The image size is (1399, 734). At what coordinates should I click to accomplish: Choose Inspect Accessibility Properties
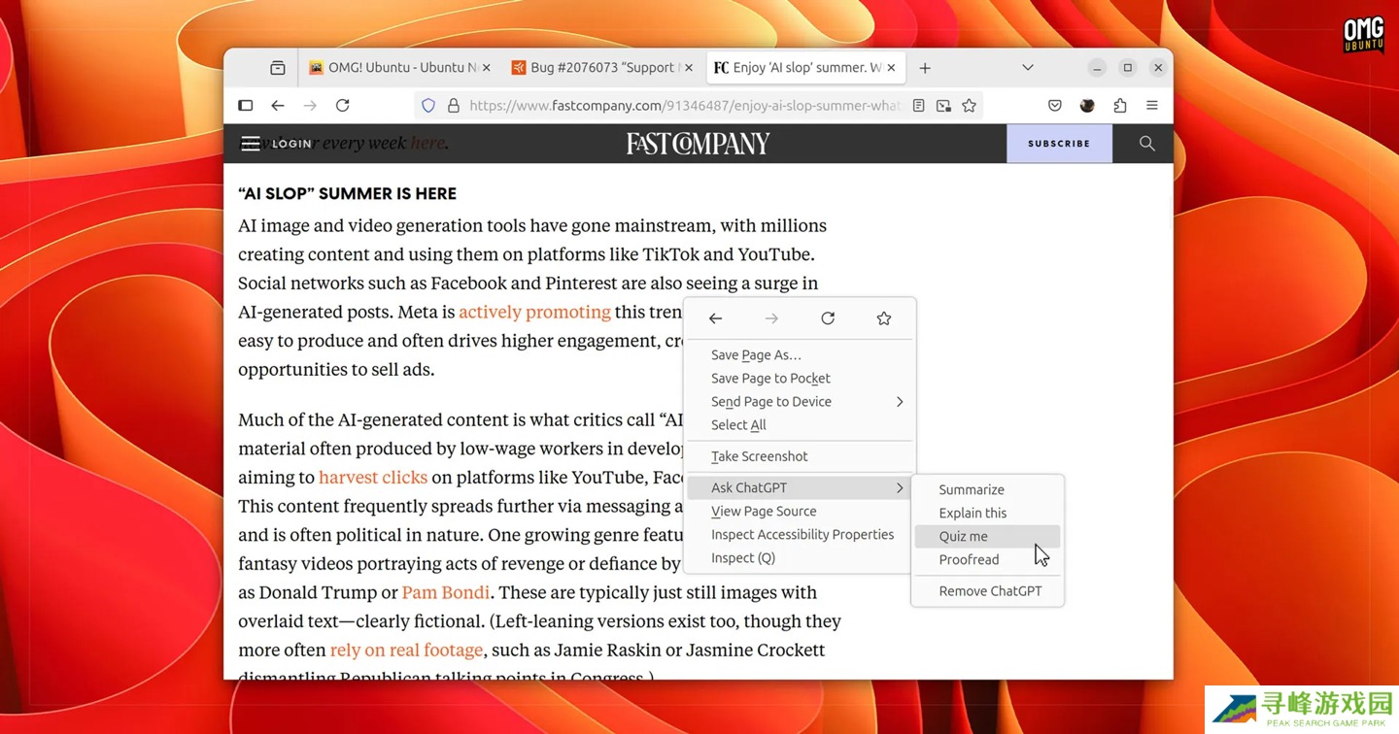coord(800,534)
